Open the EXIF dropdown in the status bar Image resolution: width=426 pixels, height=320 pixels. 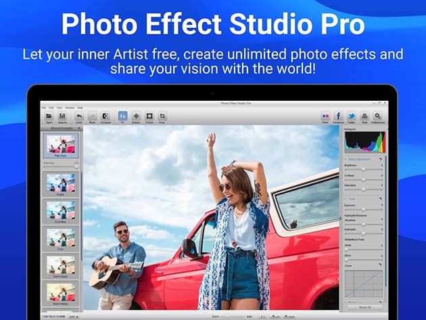click(x=74, y=317)
